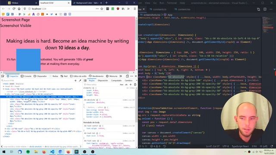The width and height of the screenshot is (276, 155).
Task: Open Visual Studio Code from taskbar
Action: point(52,152)
